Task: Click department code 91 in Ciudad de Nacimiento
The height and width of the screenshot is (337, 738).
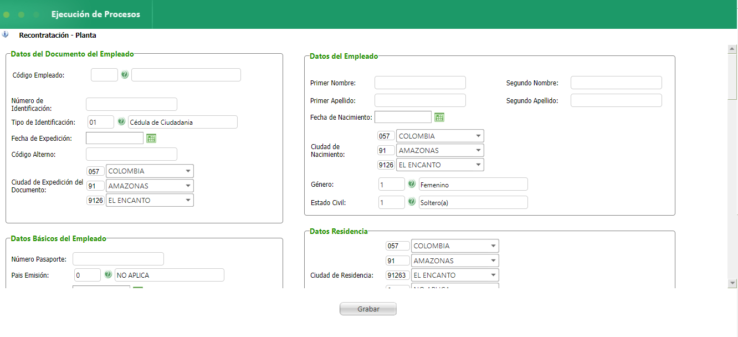Action: (386, 150)
